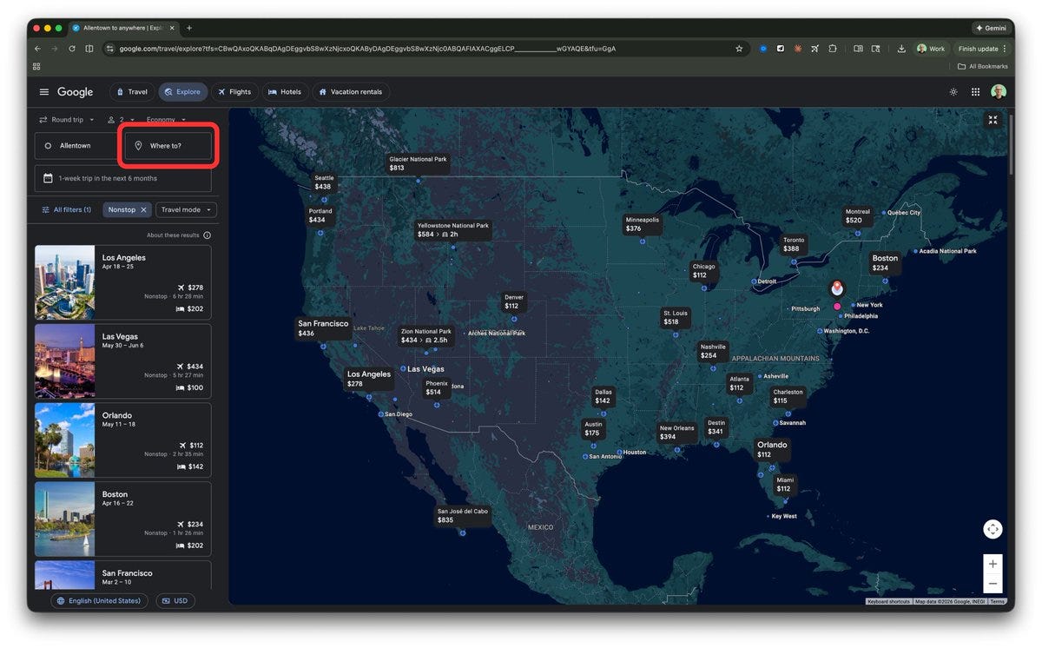
Task: Click the Allentown origin field
Action: coord(77,146)
